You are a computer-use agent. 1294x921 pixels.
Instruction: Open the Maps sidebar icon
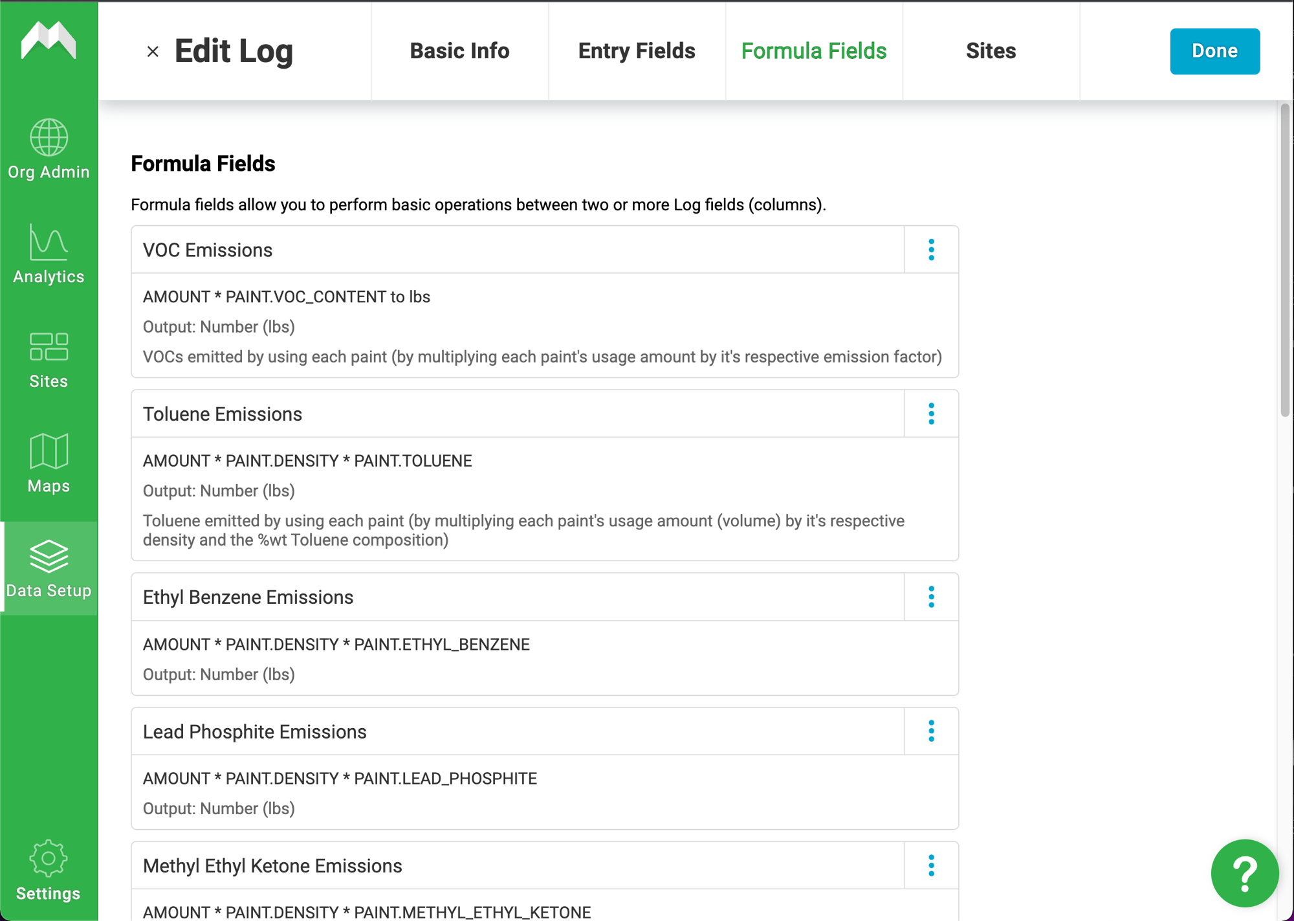point(49,452)
